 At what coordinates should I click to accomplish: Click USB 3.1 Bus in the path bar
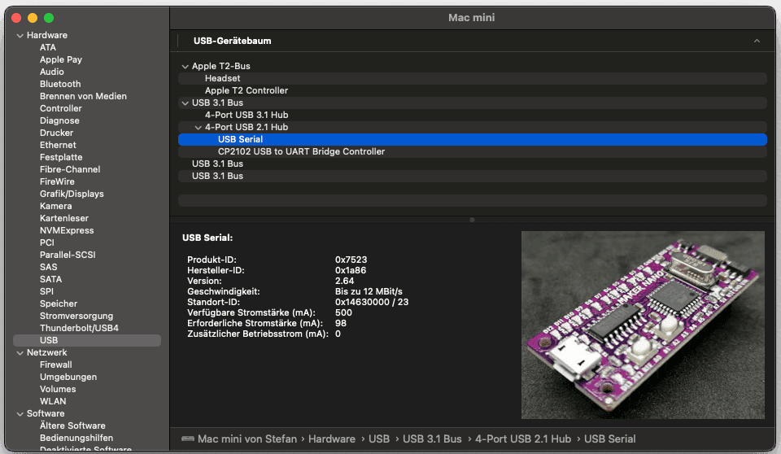coord(432,439)
